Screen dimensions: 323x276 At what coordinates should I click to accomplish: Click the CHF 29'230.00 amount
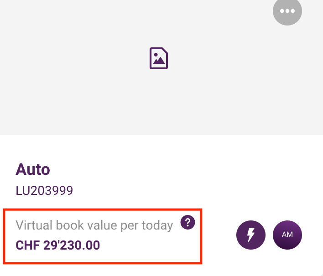coord(57,245)
